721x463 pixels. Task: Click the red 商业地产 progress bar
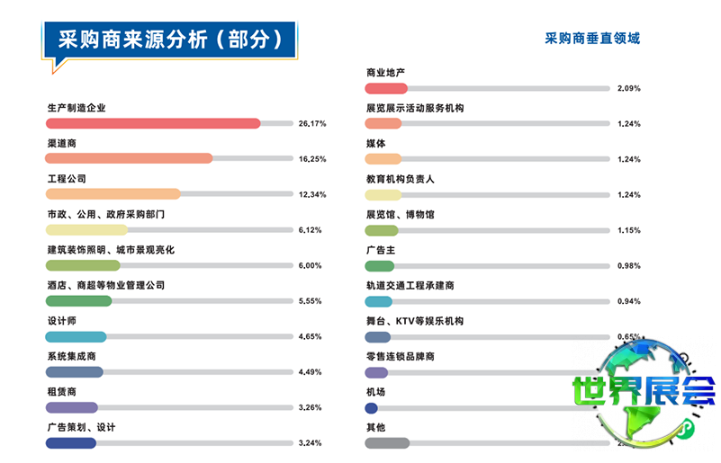[x=386, y=88]
